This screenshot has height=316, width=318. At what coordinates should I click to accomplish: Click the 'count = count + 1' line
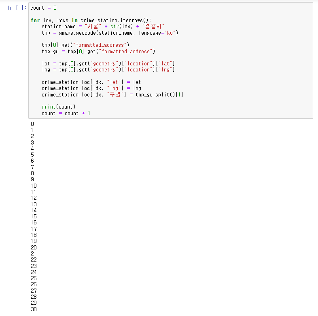coord(66,113)
